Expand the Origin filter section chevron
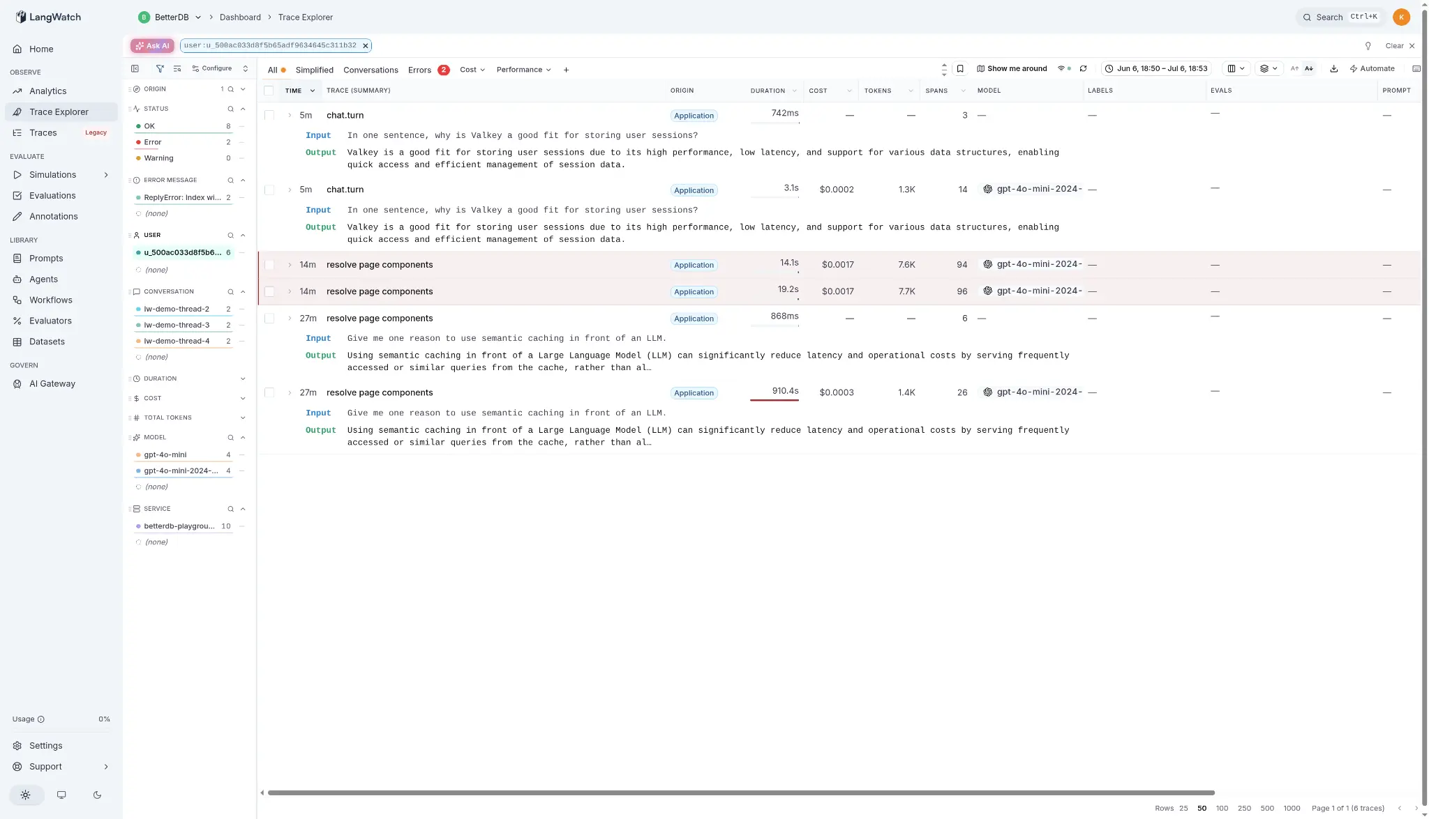This screenshot has width=1429, height=819. (x=243, y=89)
